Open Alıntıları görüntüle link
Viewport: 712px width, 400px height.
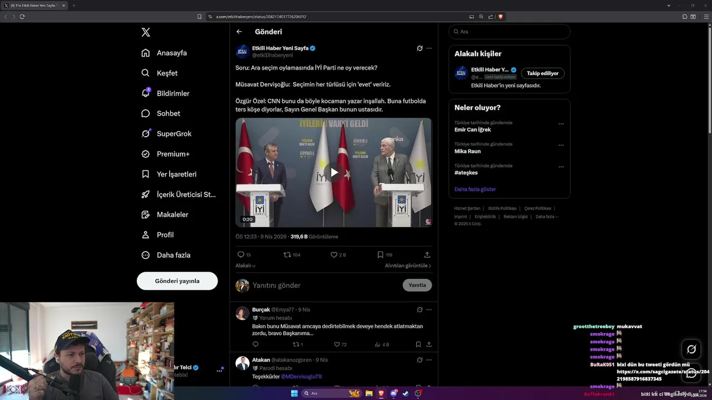pyautogui.click(x=408, y=266)
